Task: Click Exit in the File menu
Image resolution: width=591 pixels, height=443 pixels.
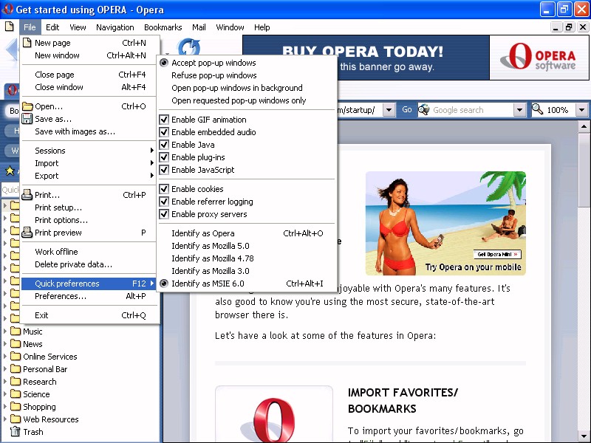Action: pyautogui.click(x=89, y=315)
